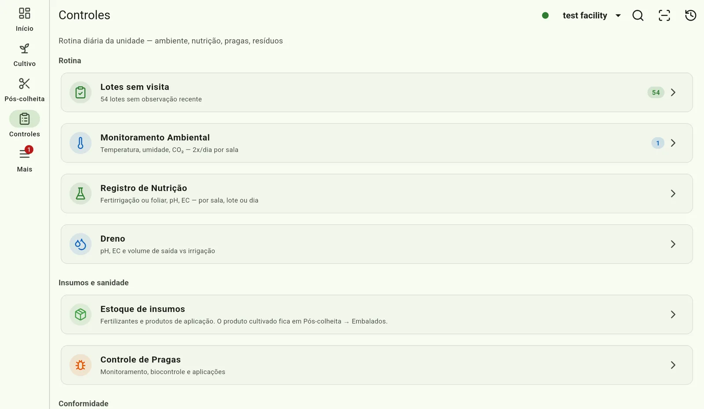The height and width of the screenshot is (409, 704).
Task: Expand Controle de Pragas chevron
Action: 673,365
